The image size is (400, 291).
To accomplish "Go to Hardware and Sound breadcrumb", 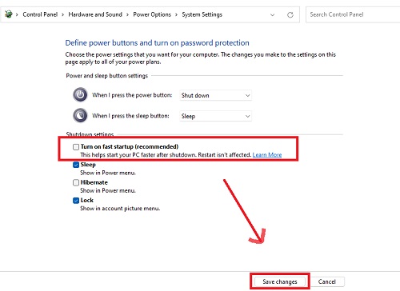I will 95,14.
